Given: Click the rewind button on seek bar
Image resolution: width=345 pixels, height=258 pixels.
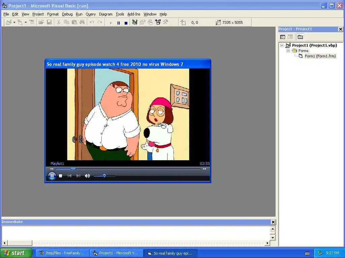Looking at the screenshot, I should (x=52, y=169).
